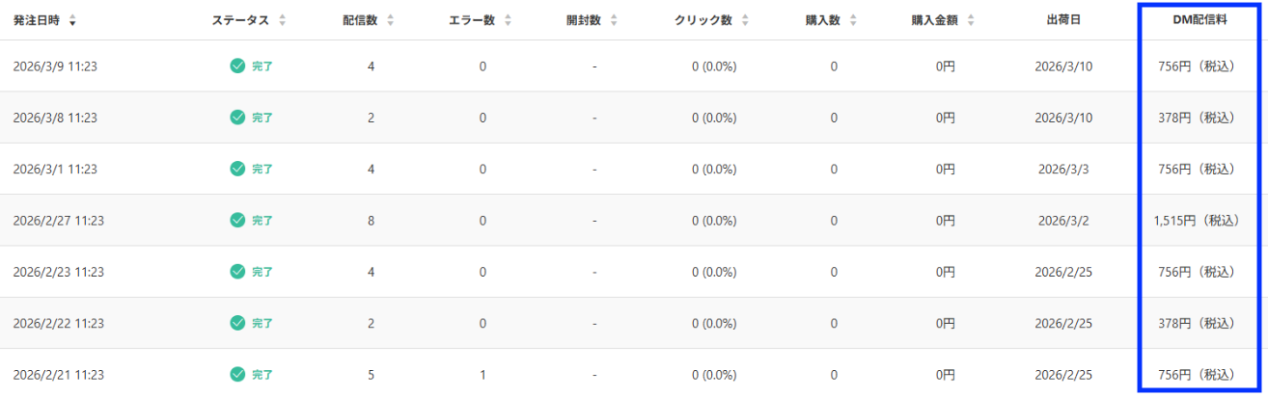The width and height of the screenshot is (1268, 397).
Task: Sort by 開封数 column sort arrows
Action: click(614, 20)
